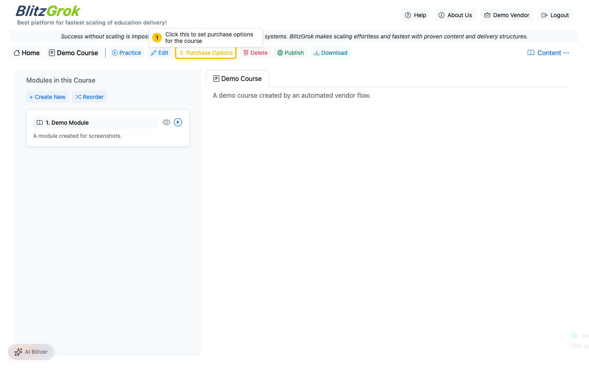Click the Purchase Options button
Viewport: 589px width, 368px height.
pos(206,53)
